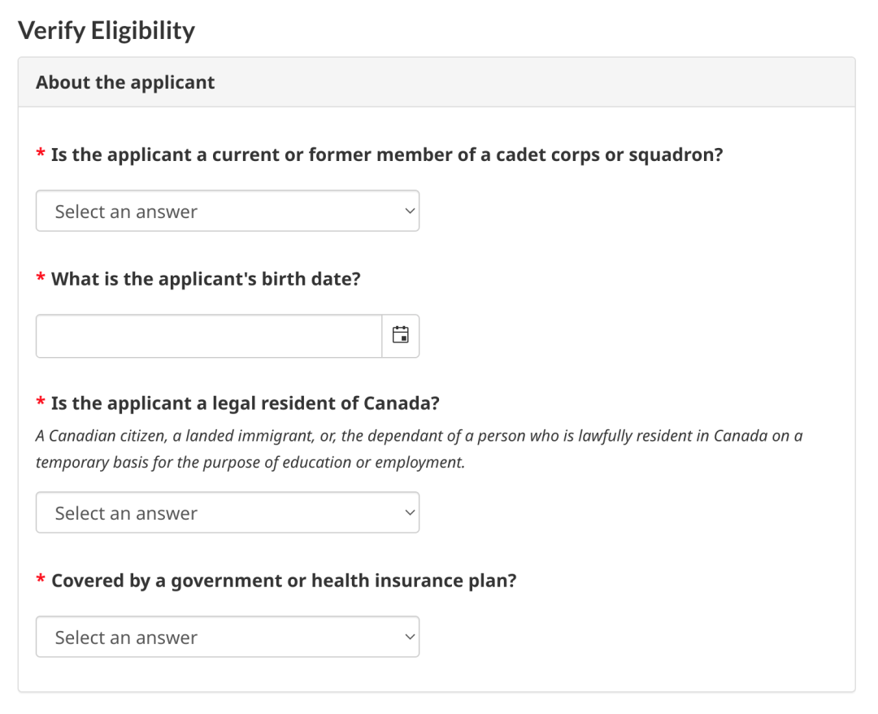Image resolution: width=878 pixels, height=714 pixels.
Task: Click "Select an answer" under the cadet question
Action: [x=126, y=211]
